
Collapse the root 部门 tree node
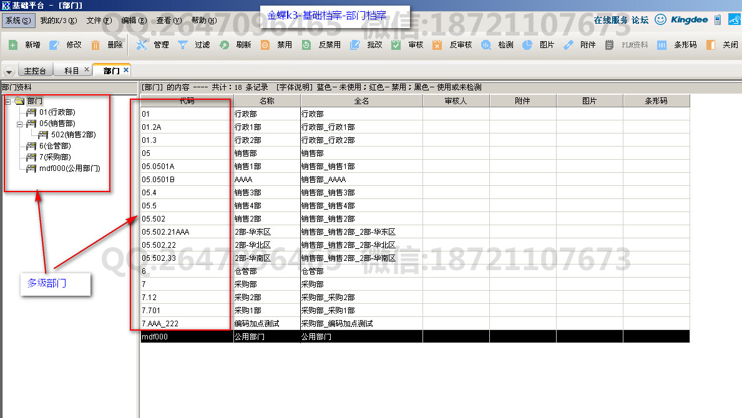point(7,101)
